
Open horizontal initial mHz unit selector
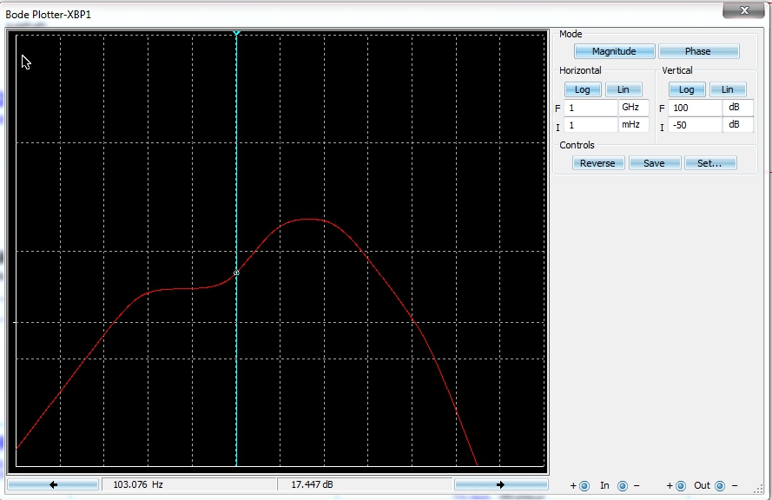click(x=634, y=125)
